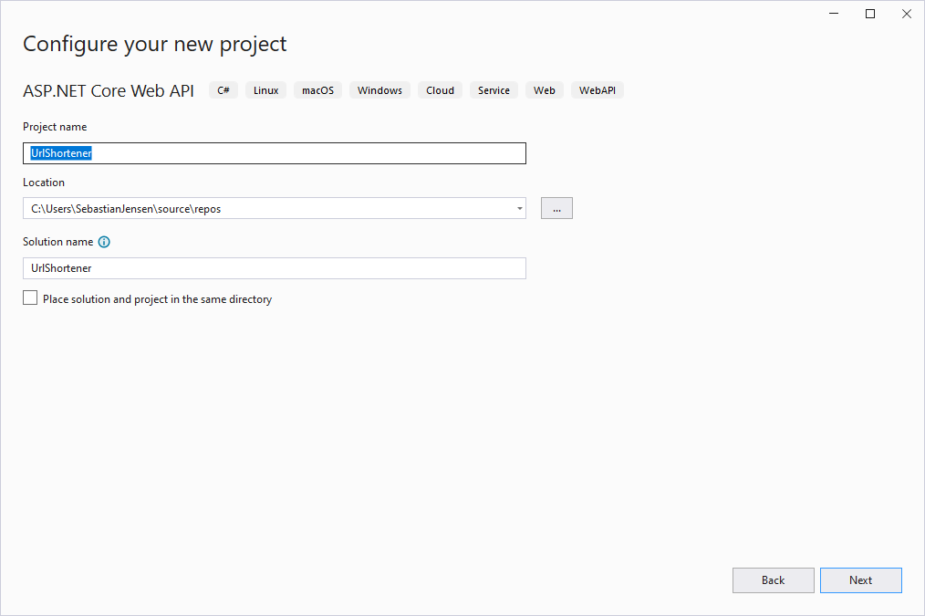Minimize the project configuration window
This screenshot has height=616, width=925.
coord(834,14)
